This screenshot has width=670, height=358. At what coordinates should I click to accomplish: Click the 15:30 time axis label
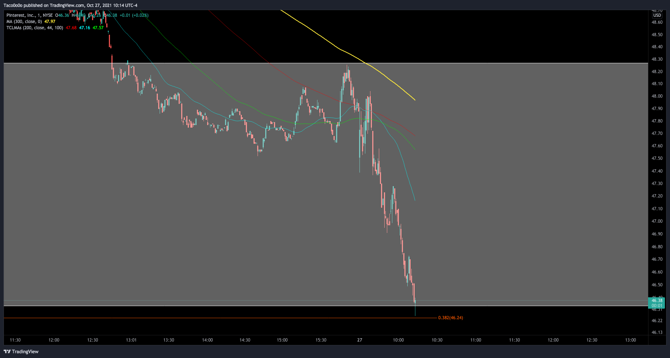321,340
